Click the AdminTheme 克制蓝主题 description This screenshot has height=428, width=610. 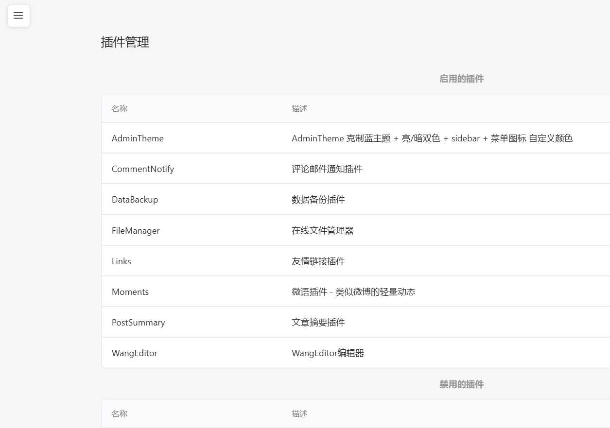pyautogui.click(x=432, y=138)
